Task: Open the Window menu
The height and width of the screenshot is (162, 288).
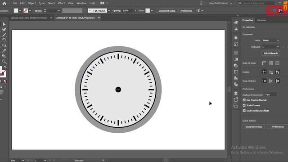Action: (81, 3)
